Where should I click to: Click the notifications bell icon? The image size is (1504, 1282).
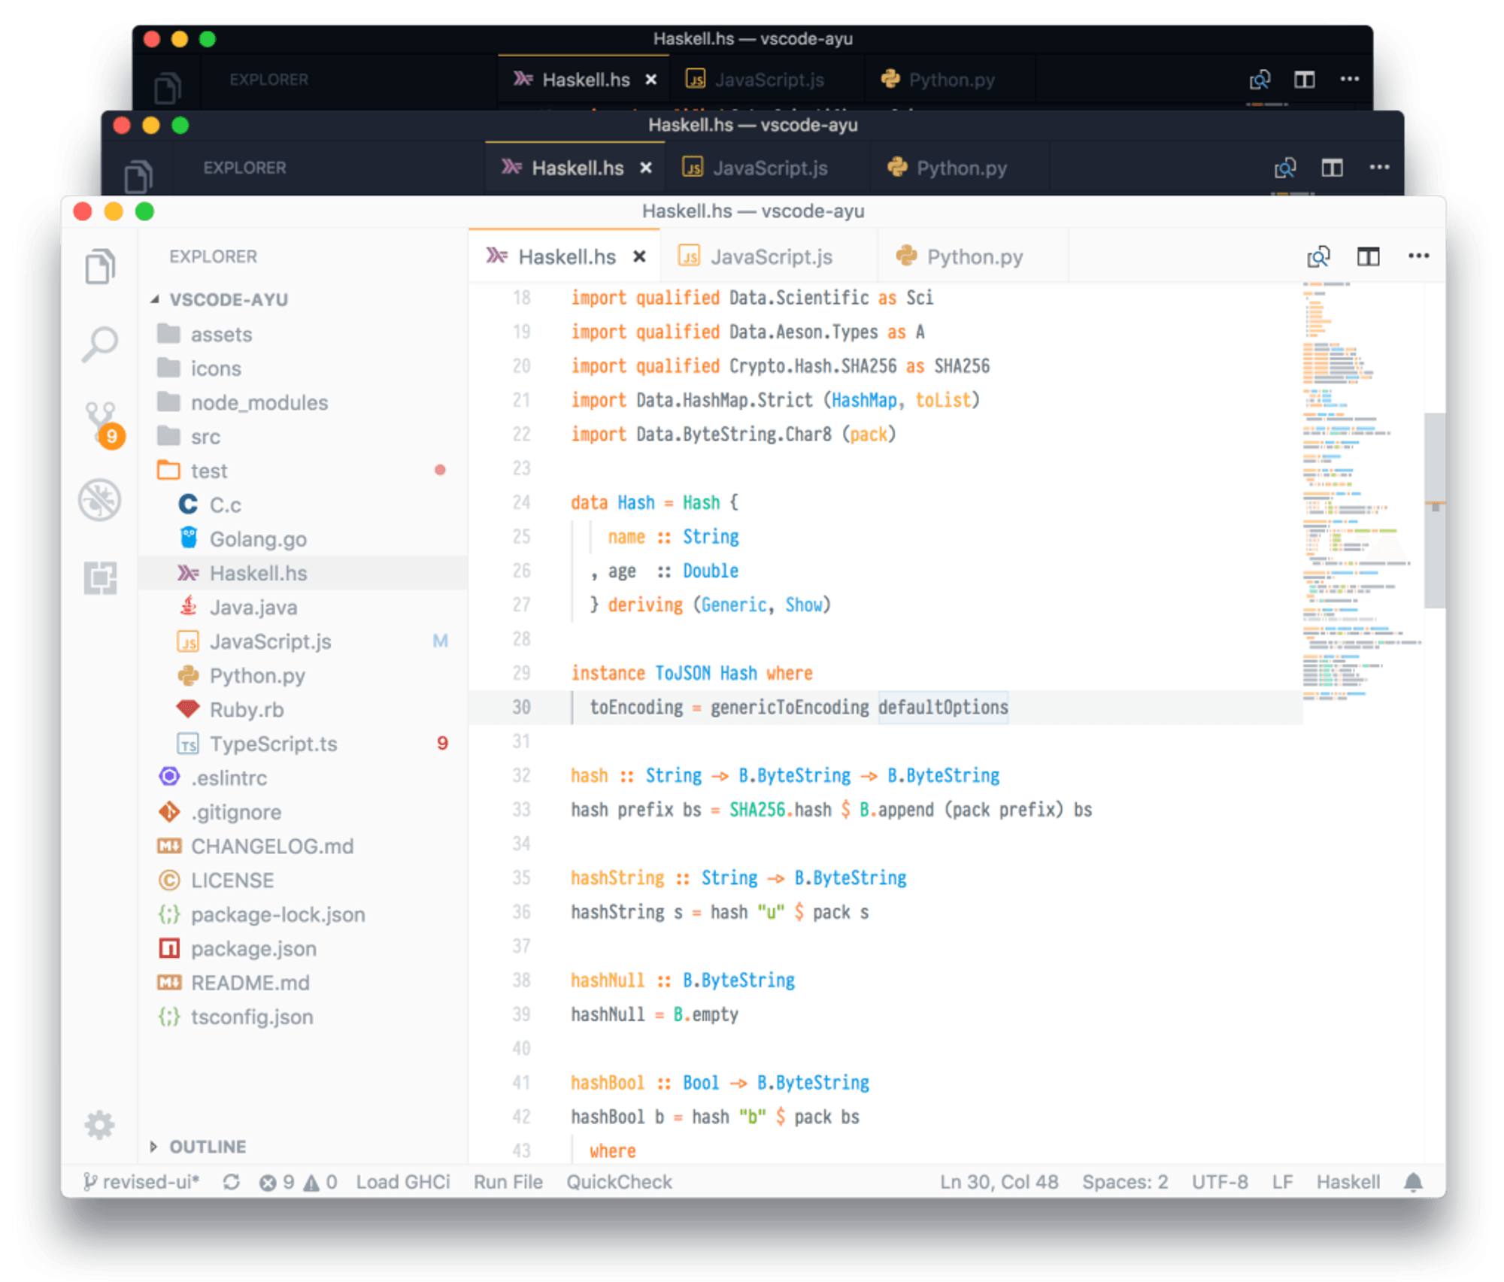tap(1413, 1182)
